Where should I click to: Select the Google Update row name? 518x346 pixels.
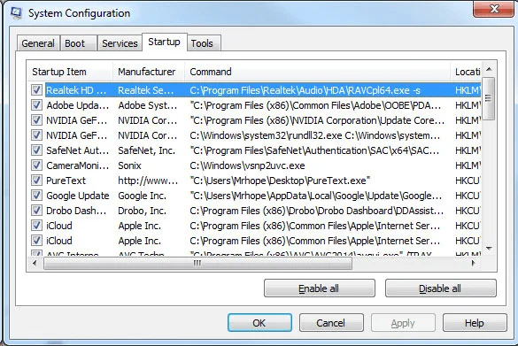coord(78,196)
